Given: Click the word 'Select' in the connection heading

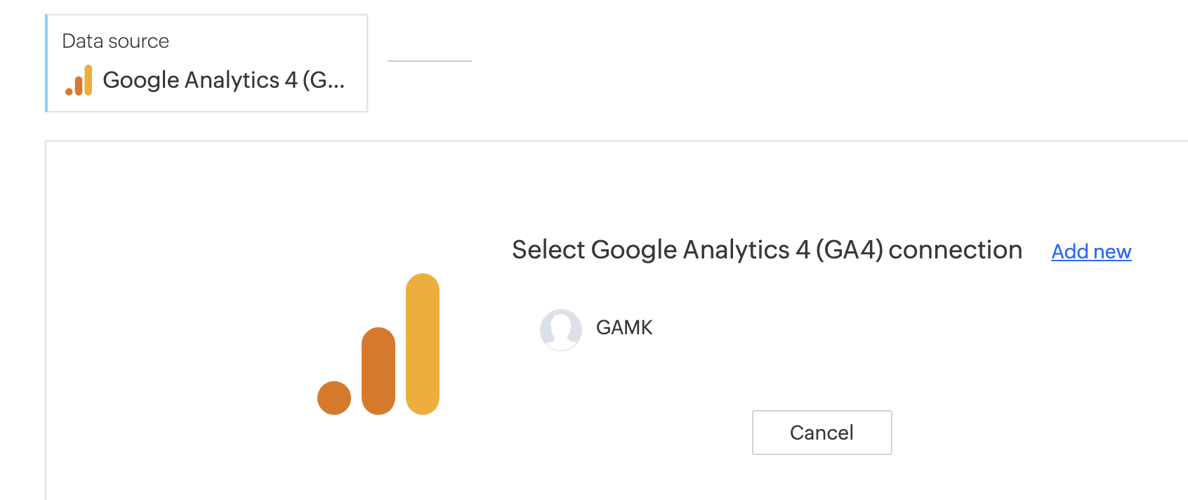Looking at the screenshot, I should click(548, 250).
